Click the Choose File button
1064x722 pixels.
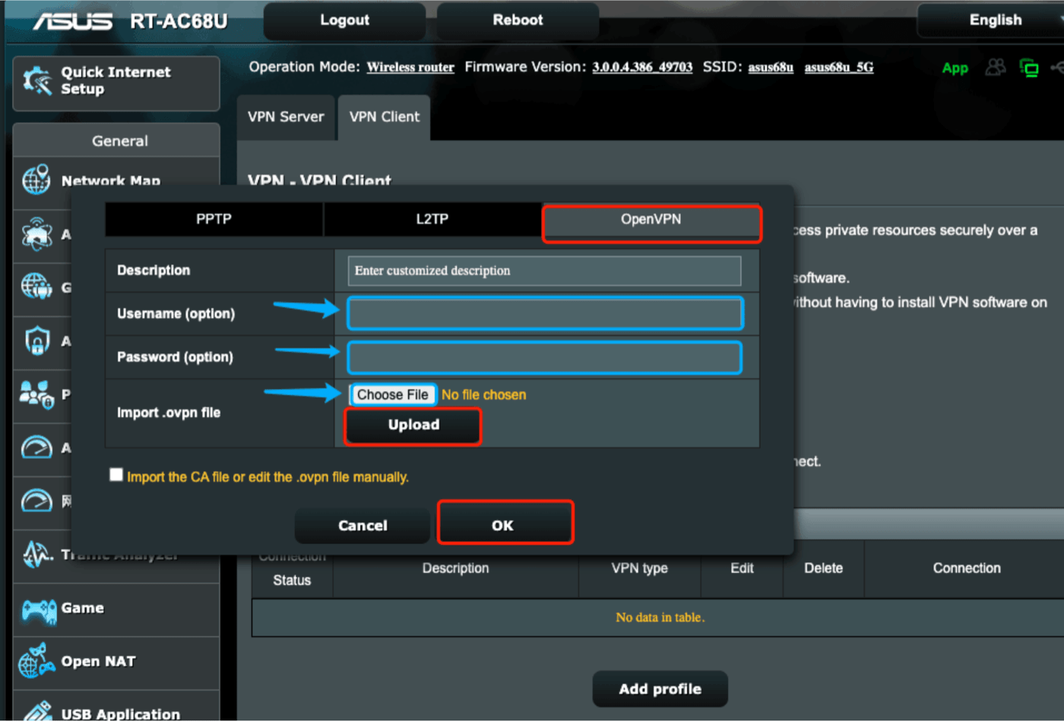[x=392, y=395]
